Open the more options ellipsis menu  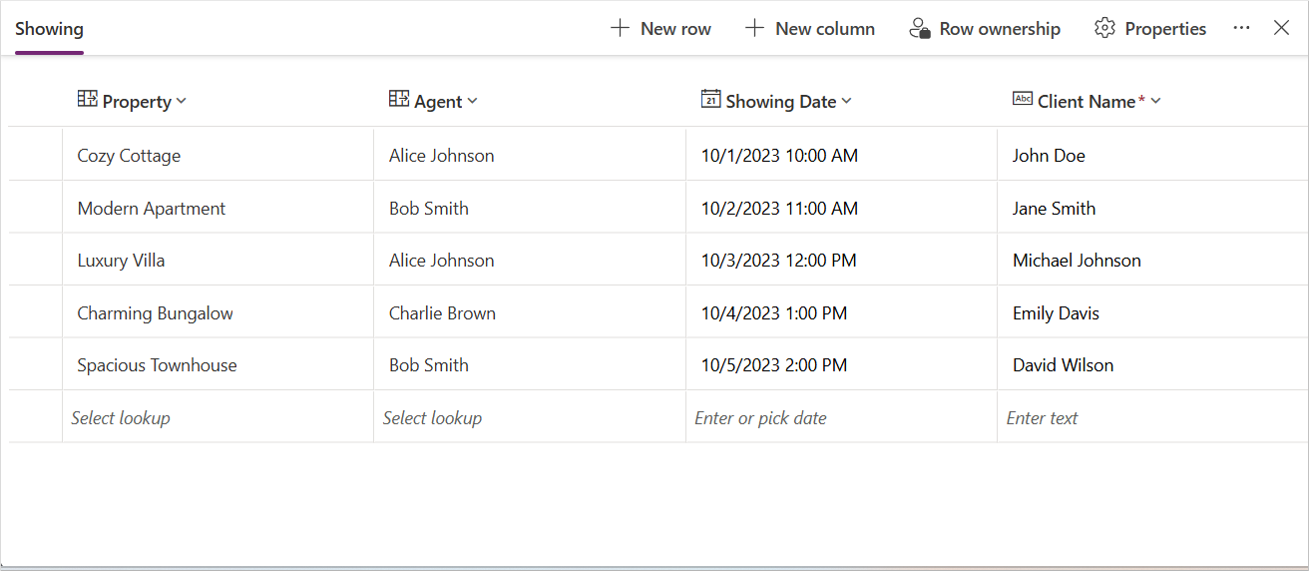1241,28
